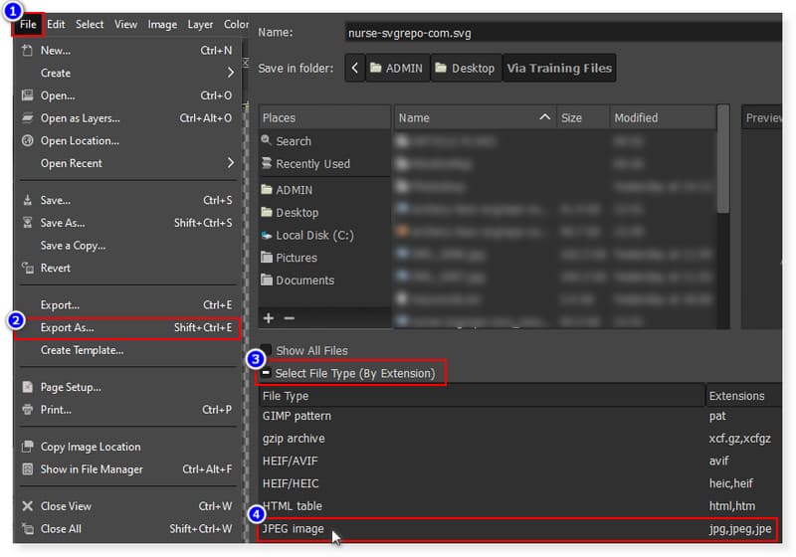Image resolution: width=796 pixels, height=557 pixels.
Task: Click the minus icon to remove bookmark
Action: (x=290, y=318)
